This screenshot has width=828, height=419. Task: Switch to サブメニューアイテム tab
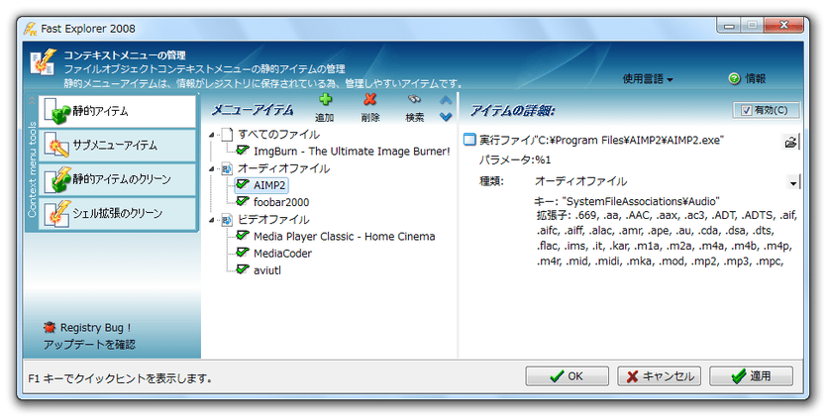118,146
